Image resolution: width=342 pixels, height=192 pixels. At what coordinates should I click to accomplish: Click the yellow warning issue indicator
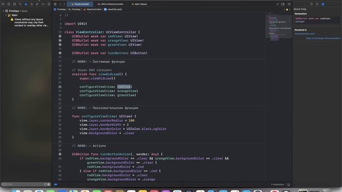tap(287, 10)
